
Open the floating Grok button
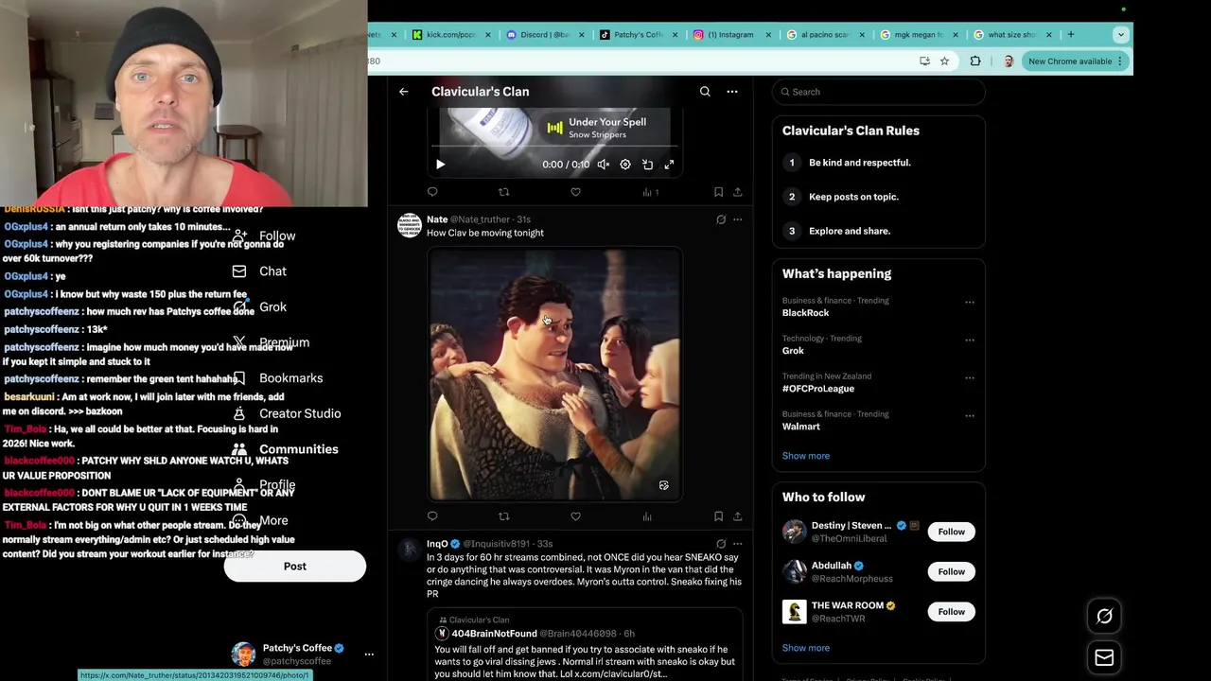(x=1104, y=617)
